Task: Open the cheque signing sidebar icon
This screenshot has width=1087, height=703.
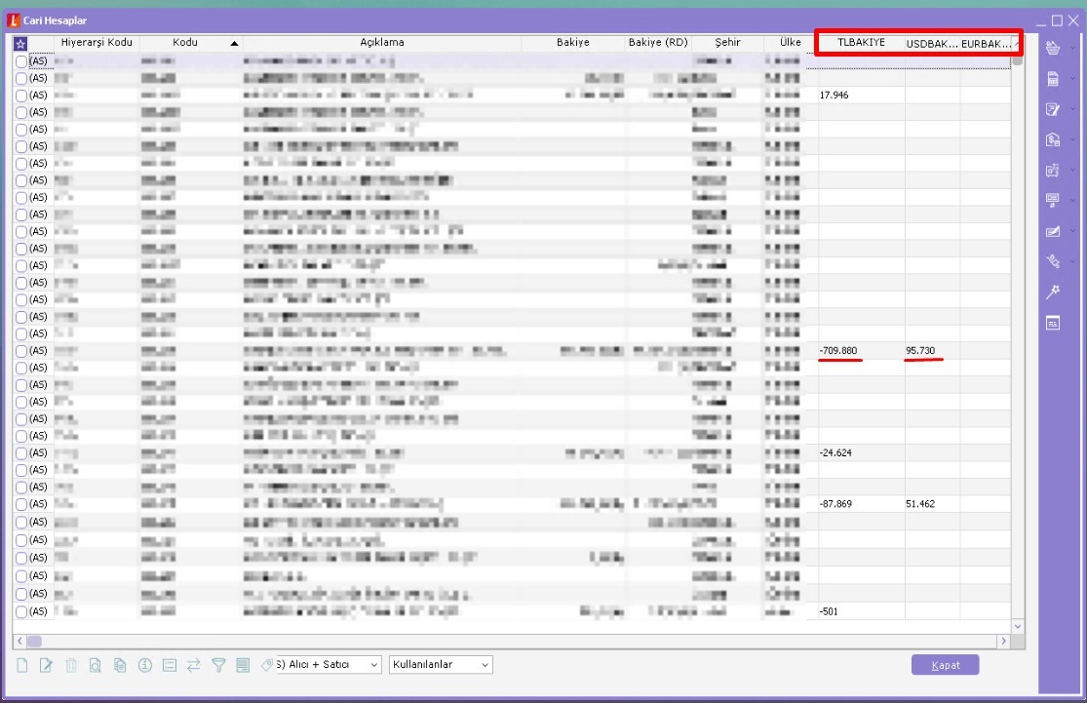Action: tap(1053, 231)
